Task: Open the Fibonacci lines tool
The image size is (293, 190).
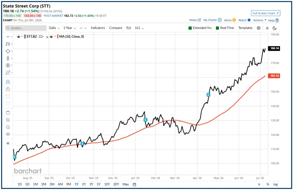Action: coord(8,73)
